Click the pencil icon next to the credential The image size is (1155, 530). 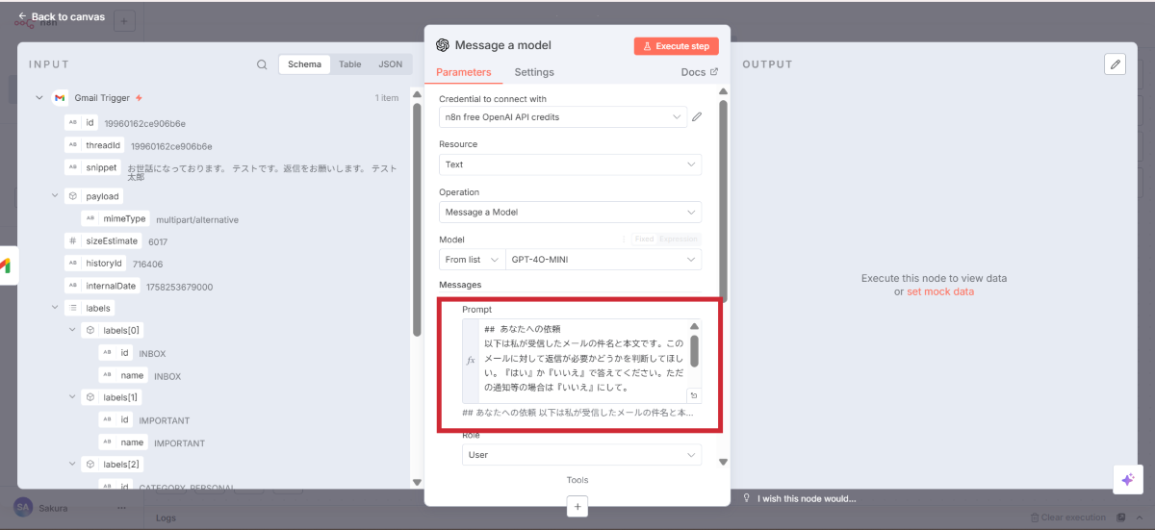coord(697,117)
